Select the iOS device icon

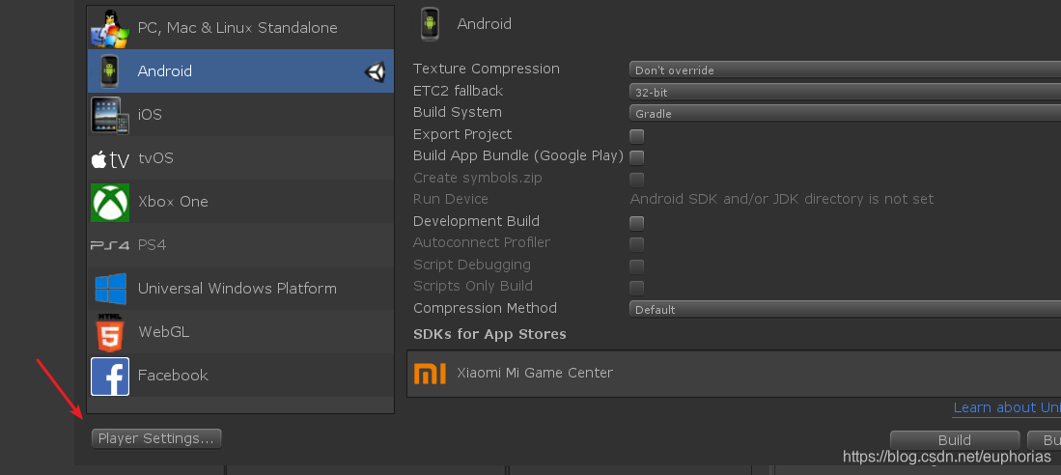tap(109, 115)
